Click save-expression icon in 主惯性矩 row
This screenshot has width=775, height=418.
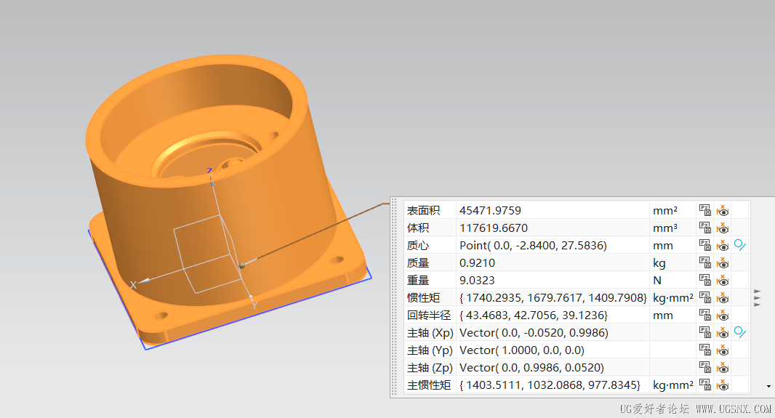[704, 385]
